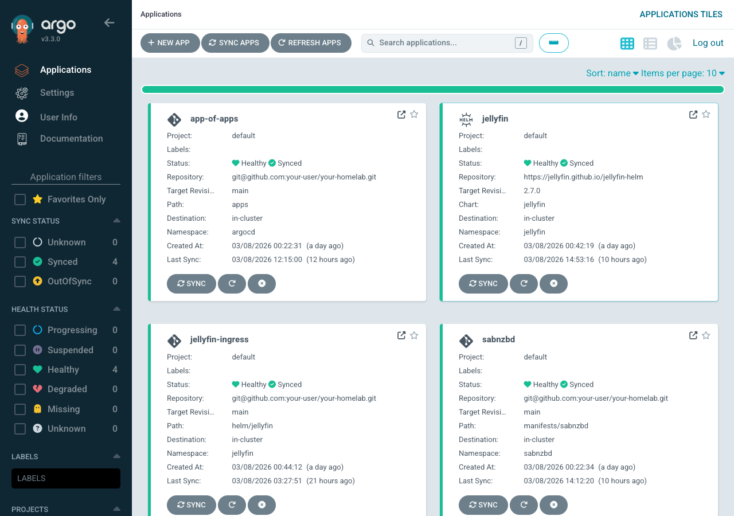734x516 pixels.
Task: Select the User Info icon
Action: pos(21,116)
